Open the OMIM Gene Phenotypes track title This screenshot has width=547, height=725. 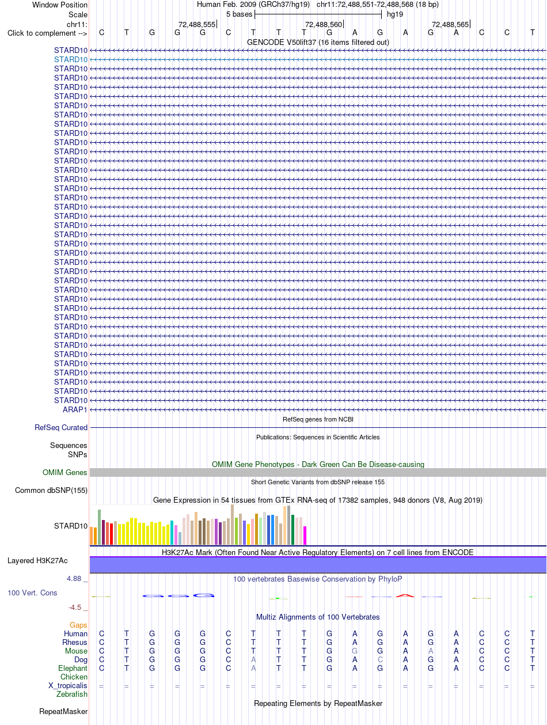tap(318, 464)
